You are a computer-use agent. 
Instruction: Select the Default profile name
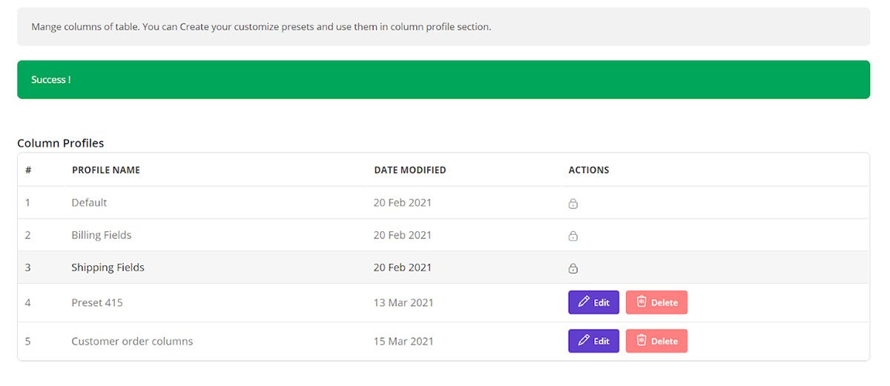point(89,202)
